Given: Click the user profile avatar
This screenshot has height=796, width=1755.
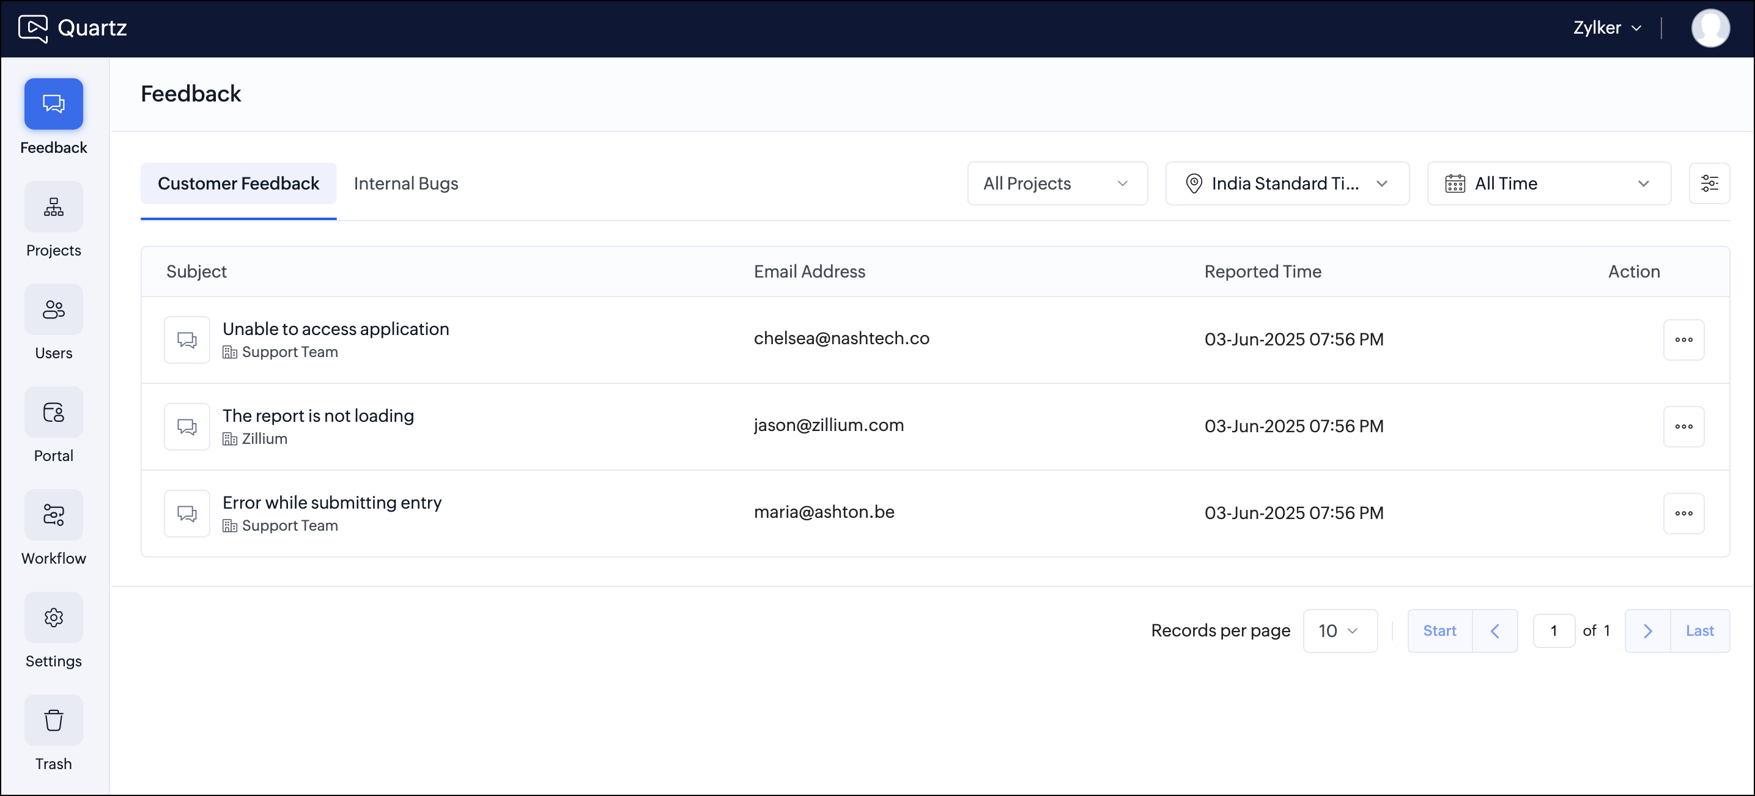Looking at the screenshot, I should (x=1709, y=28).
